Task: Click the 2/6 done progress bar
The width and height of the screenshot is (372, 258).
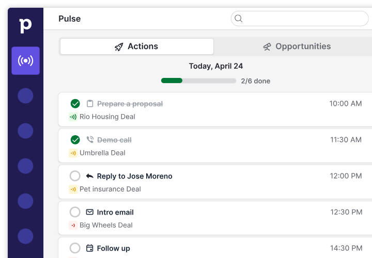Action: pyautogui.click(x=198, y=81)
